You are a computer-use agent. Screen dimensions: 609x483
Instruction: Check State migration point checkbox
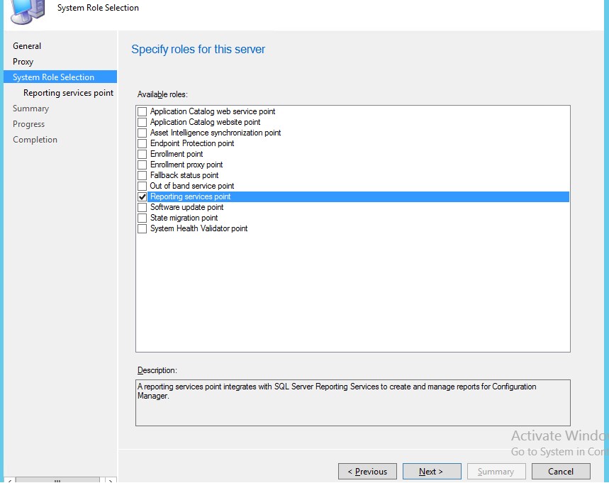click(x=143, y=218)
